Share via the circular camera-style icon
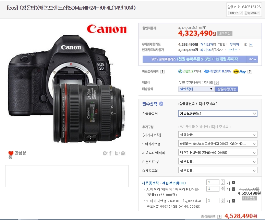 click(105, 153)
